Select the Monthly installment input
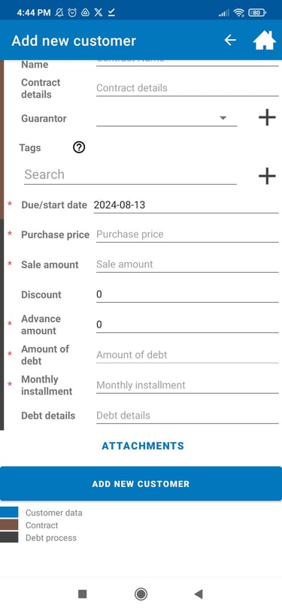The width and height of the screenshot is (282, 611). pyautogui.click(x=187, y=386)
